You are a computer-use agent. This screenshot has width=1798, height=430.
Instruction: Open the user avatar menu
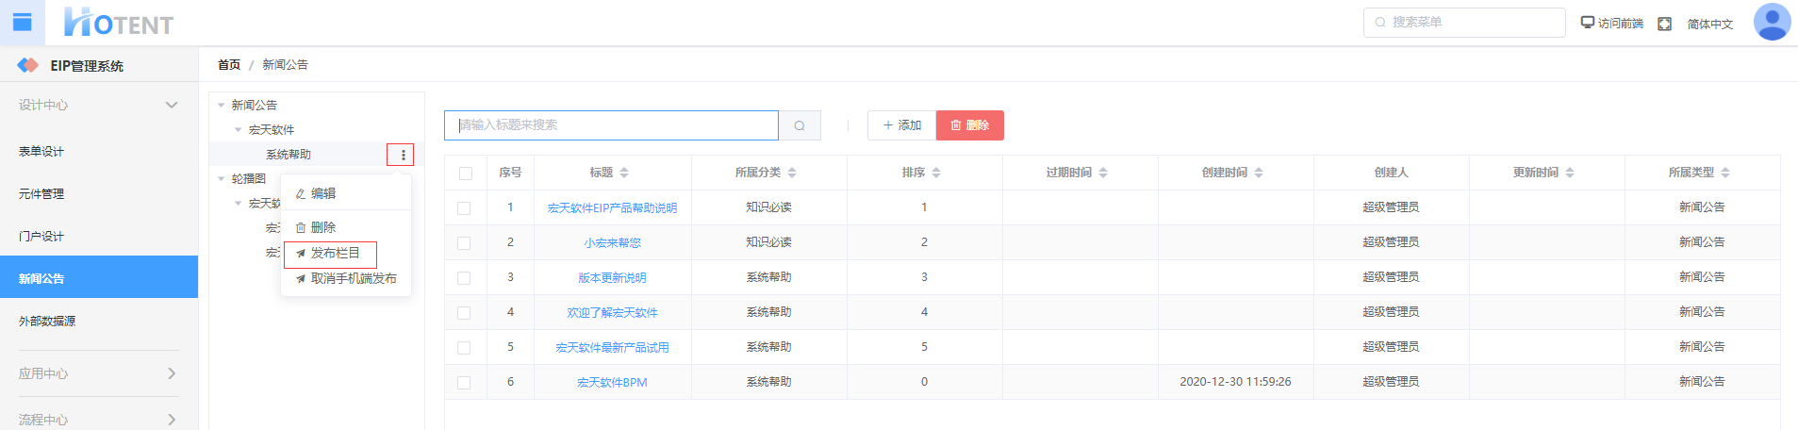(1771, 23)
